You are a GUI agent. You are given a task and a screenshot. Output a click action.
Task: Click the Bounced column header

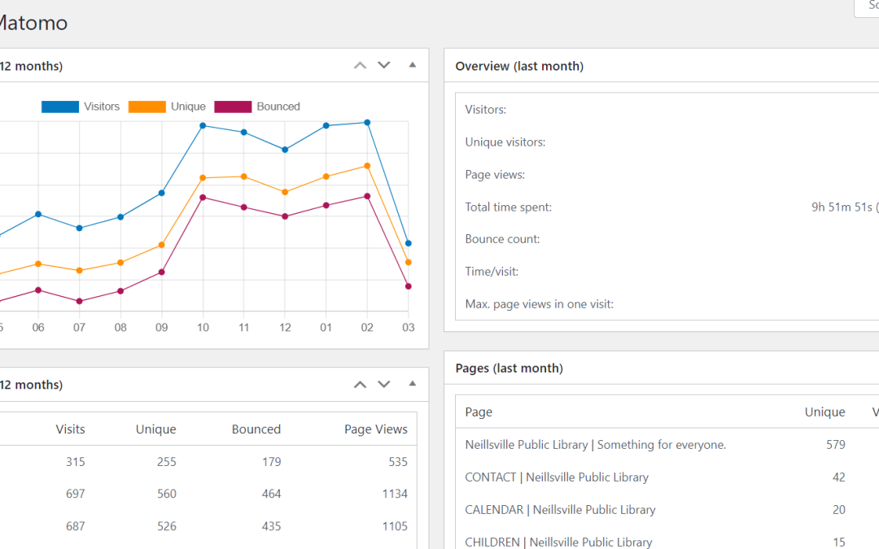click(x=256, y=429)
